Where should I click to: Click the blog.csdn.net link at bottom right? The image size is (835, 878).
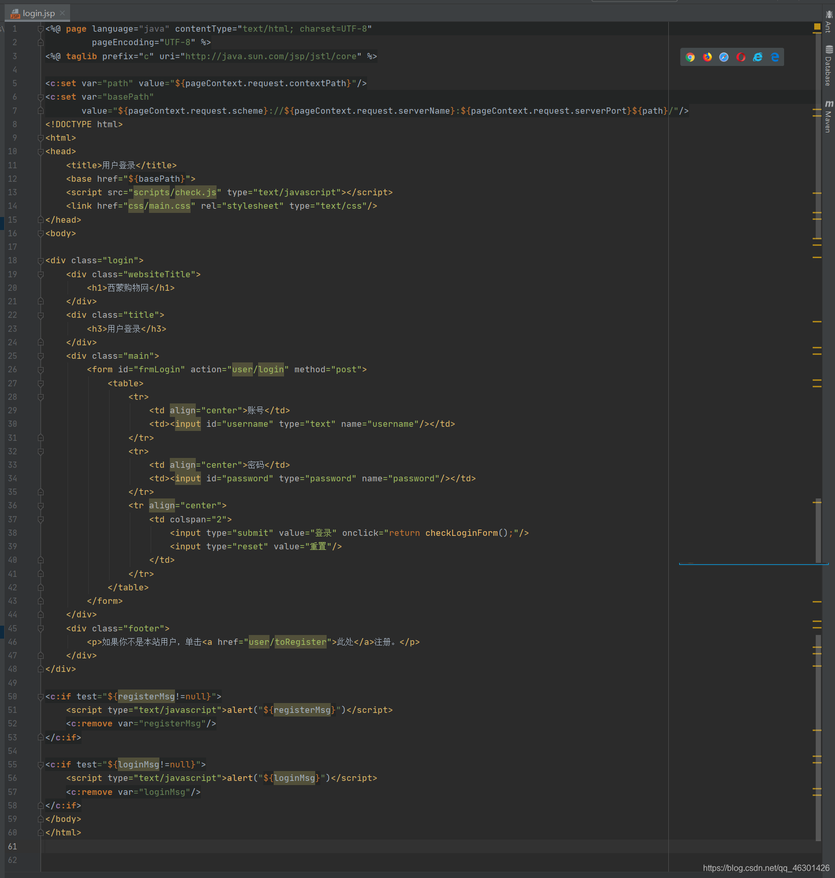click(x=766, y=868)
